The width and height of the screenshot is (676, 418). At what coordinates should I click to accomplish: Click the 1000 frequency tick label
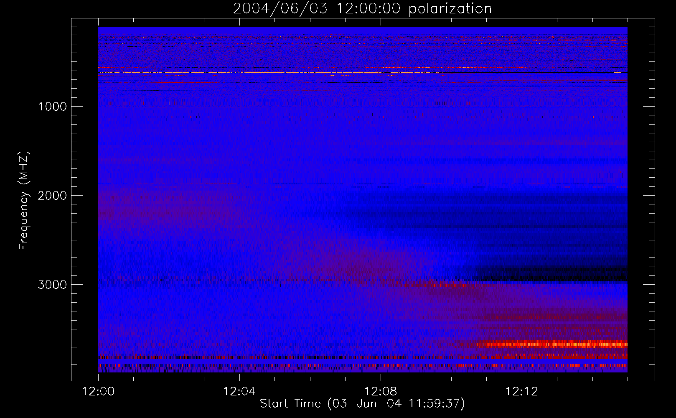point(53,107)
